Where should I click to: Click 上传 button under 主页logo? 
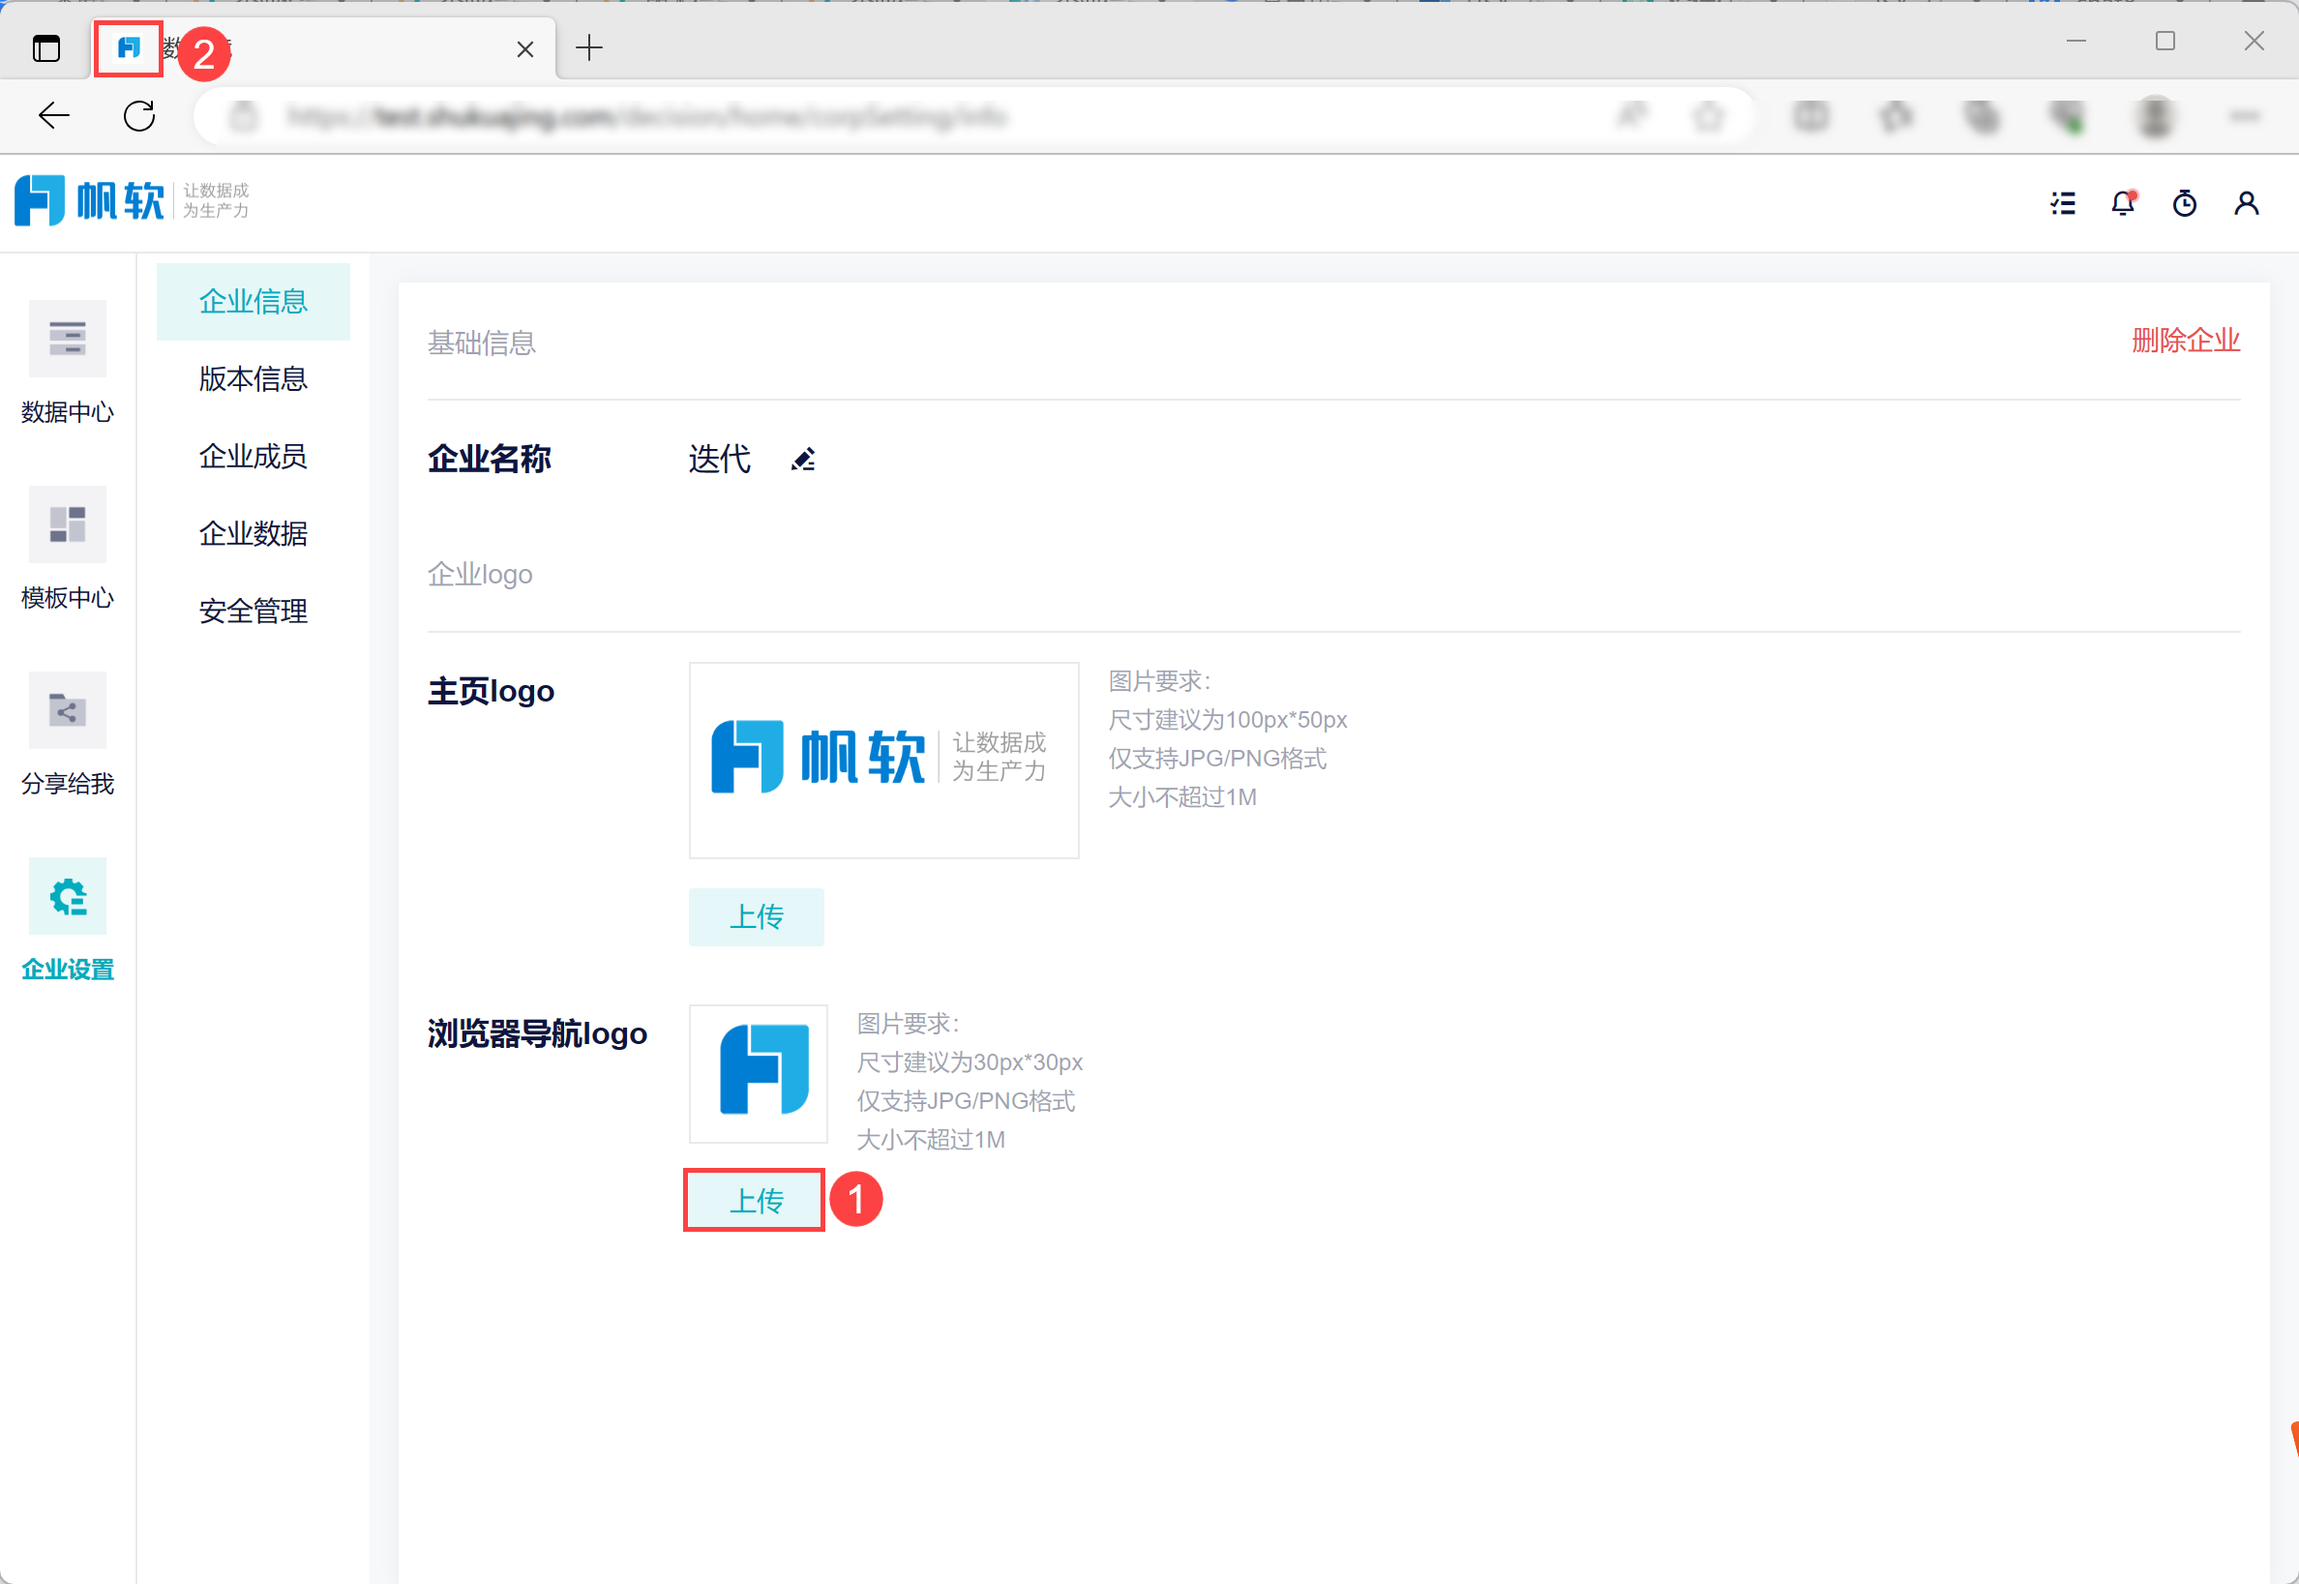coord(756,917)
